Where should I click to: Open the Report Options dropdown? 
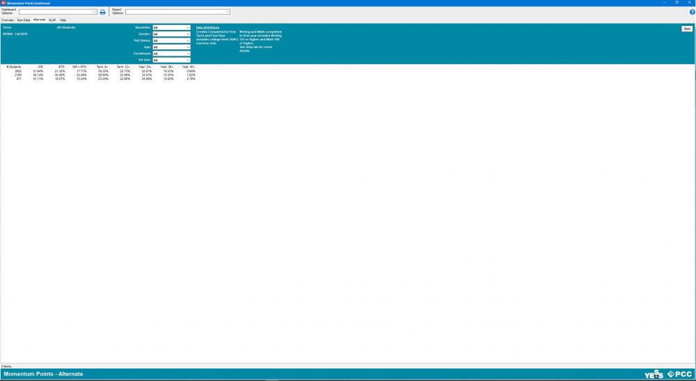[x=177, y=12]
